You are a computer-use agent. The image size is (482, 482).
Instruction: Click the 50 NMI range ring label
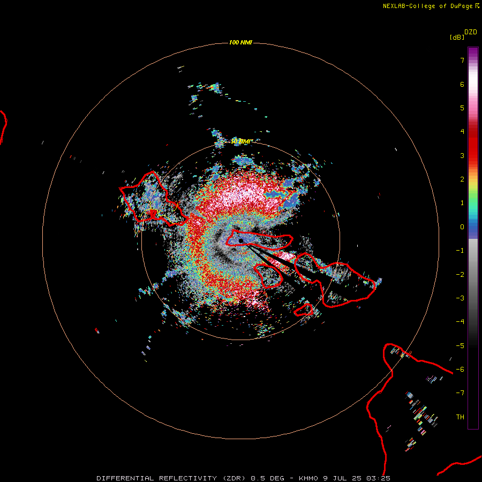240,141
